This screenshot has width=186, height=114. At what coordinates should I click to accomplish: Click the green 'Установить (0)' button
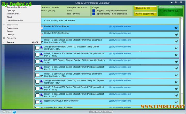point(170,11)
